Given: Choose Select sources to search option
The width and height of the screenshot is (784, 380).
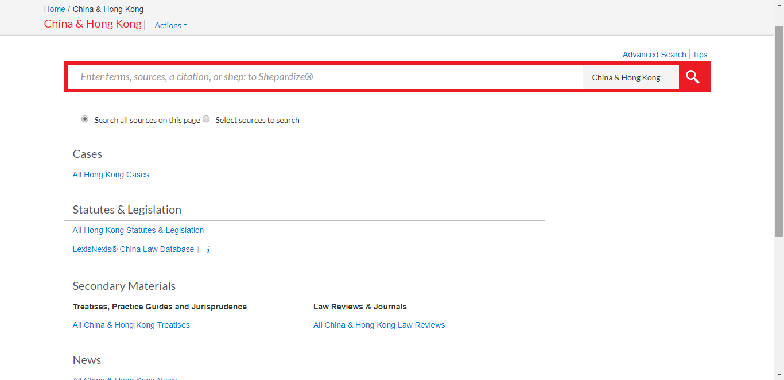Looking at the screenshot, I should 206,119.
